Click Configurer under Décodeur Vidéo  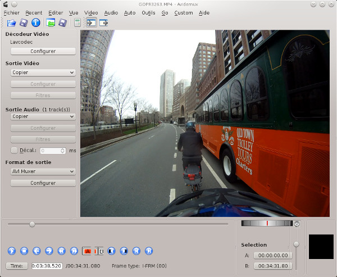(x=43, y=51)
